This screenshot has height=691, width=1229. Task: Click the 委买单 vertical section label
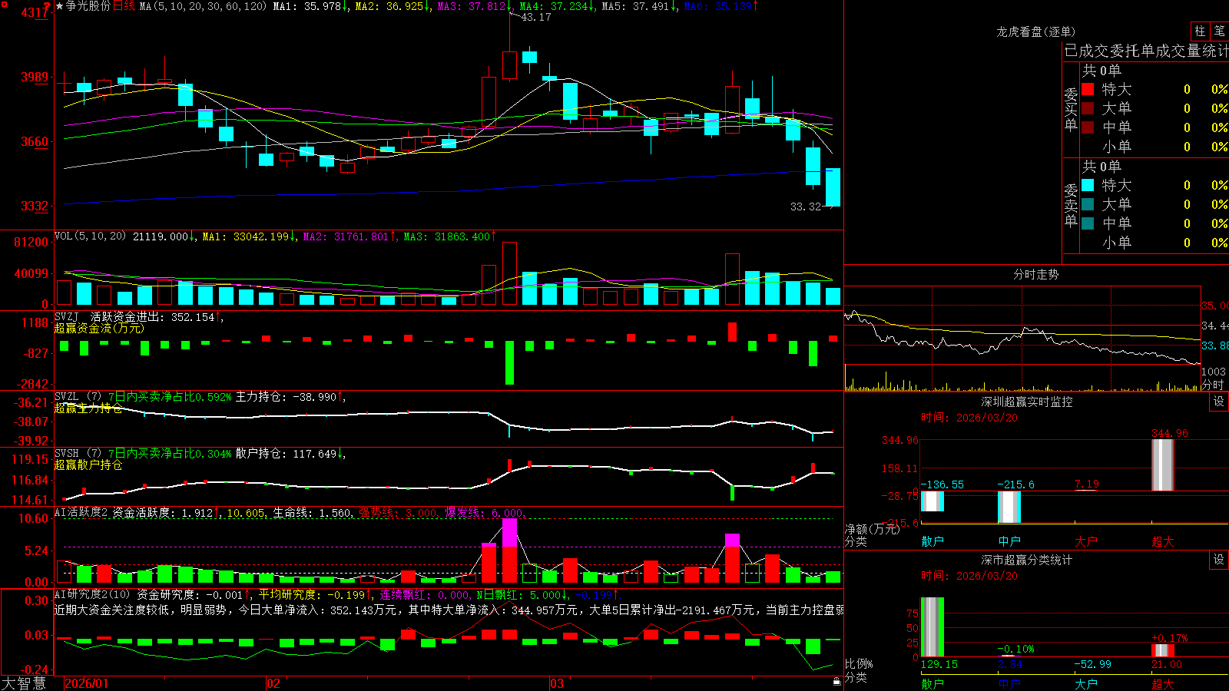[x=1071, y=108]
